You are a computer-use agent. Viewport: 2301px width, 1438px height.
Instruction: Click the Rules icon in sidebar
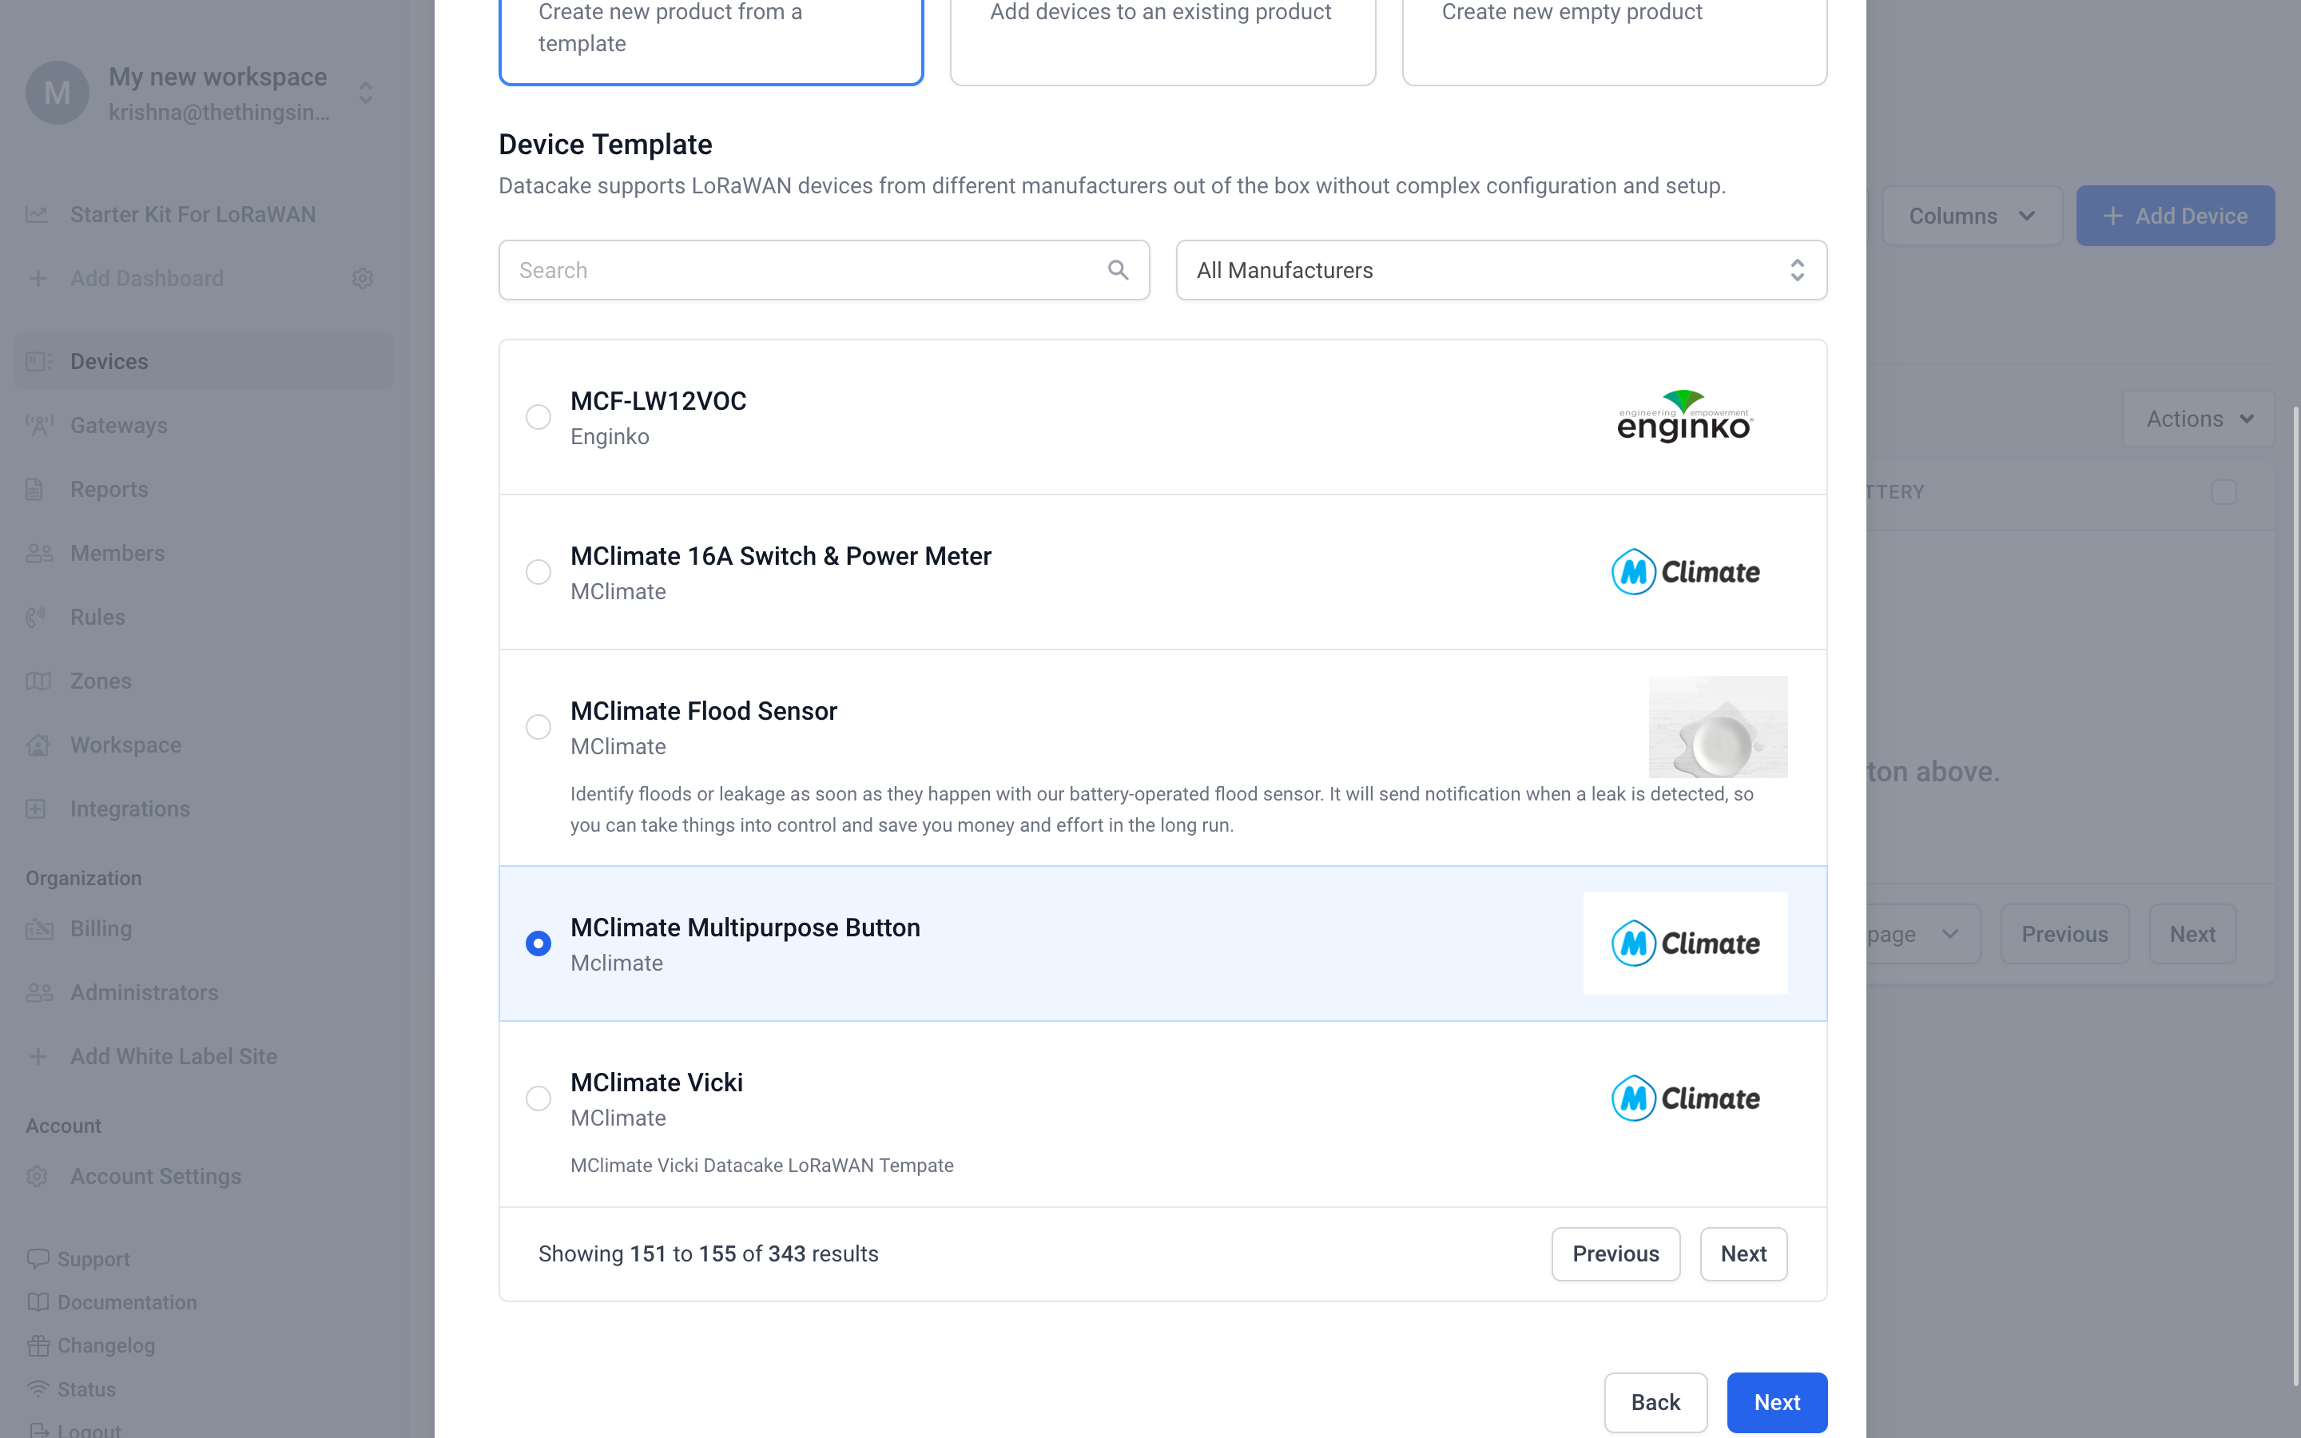pos(36,618)
